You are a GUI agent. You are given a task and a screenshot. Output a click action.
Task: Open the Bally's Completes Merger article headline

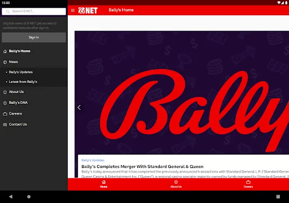pos(142,166)
